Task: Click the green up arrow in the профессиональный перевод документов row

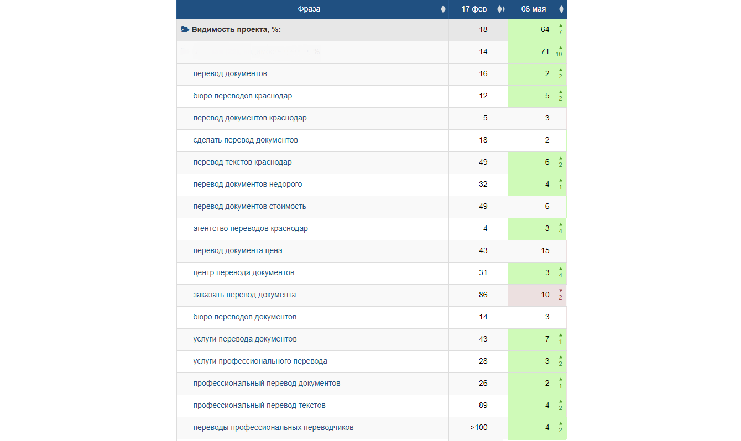Action: (560, 380)
